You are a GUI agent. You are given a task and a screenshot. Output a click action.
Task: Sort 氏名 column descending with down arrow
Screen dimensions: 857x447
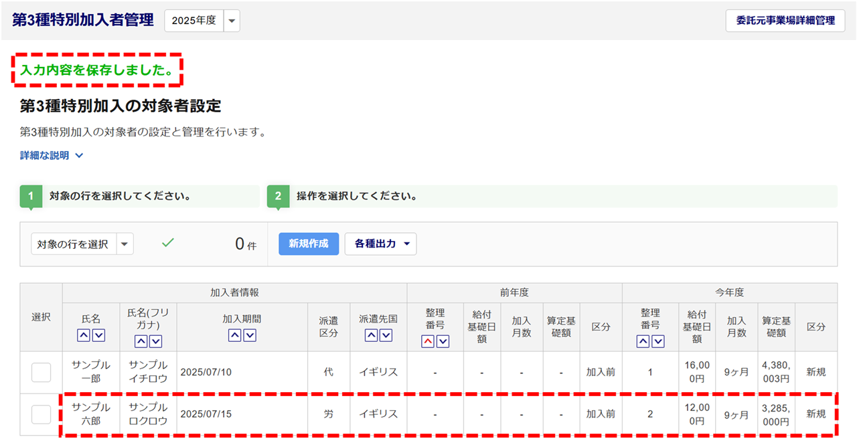[98, 335]
